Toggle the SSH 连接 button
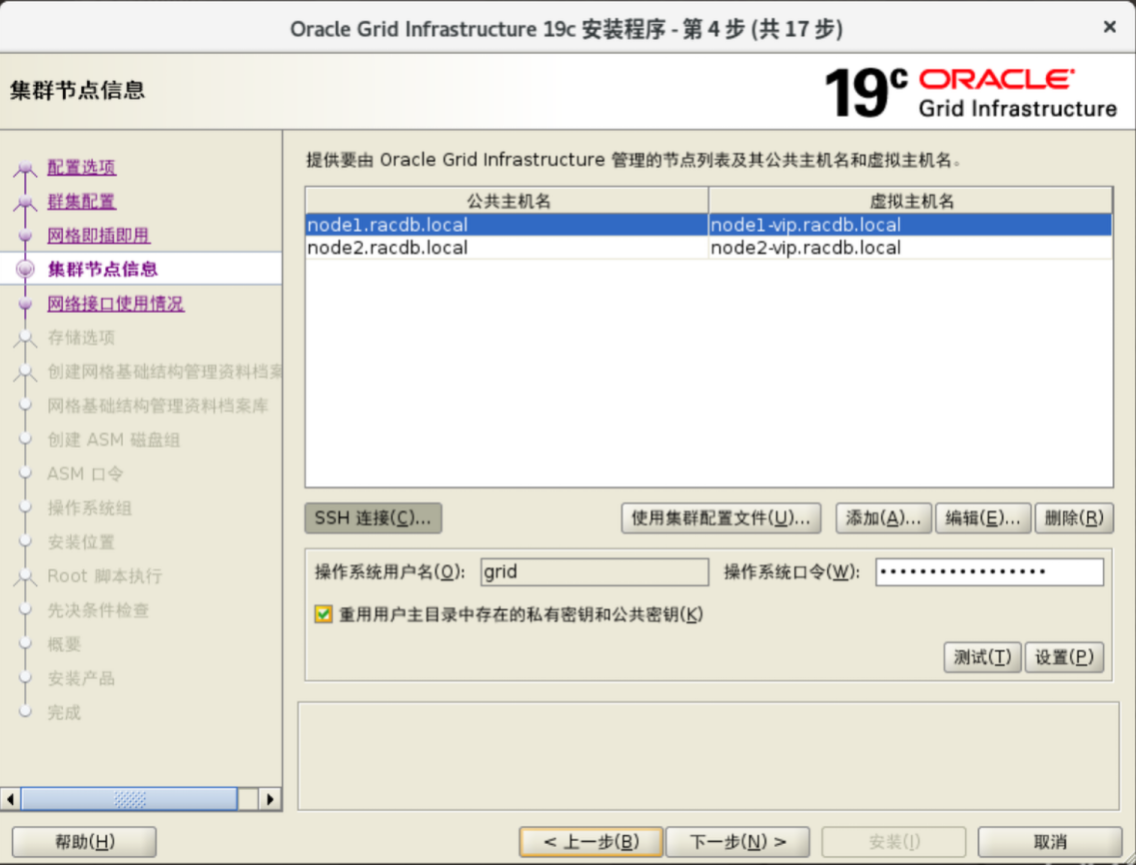1136x865 pixels. coord(373,517)
